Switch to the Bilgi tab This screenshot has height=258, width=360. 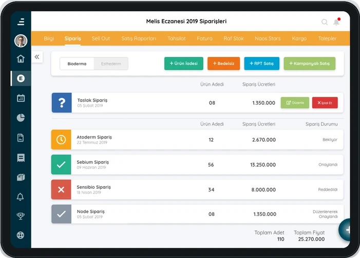tap(49, 38)
